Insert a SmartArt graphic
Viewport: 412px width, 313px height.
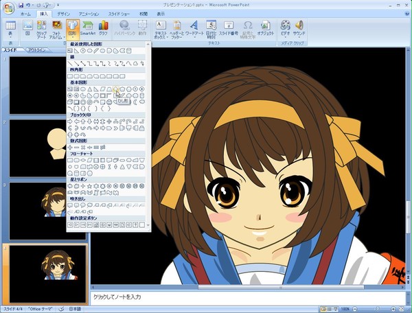pos(88,28)
